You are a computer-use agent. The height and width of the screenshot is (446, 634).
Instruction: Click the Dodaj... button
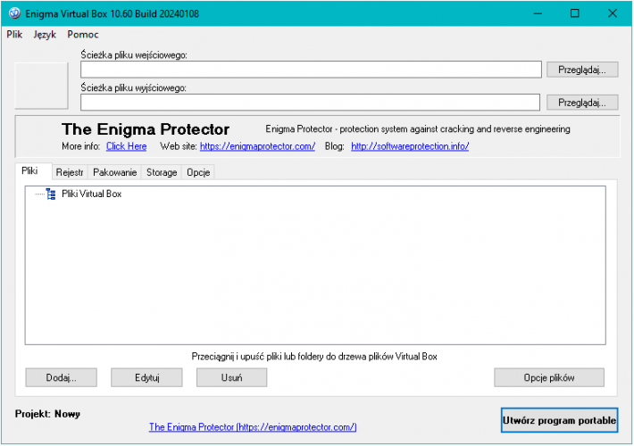click(x=61, y=377)
